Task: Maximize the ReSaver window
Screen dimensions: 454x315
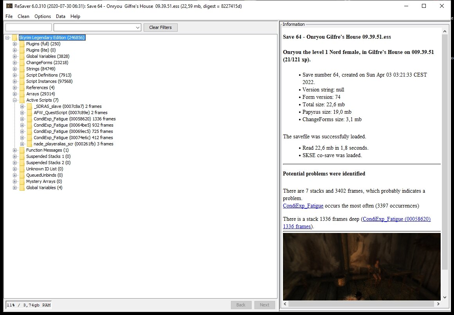Action: tap(424, 6)
